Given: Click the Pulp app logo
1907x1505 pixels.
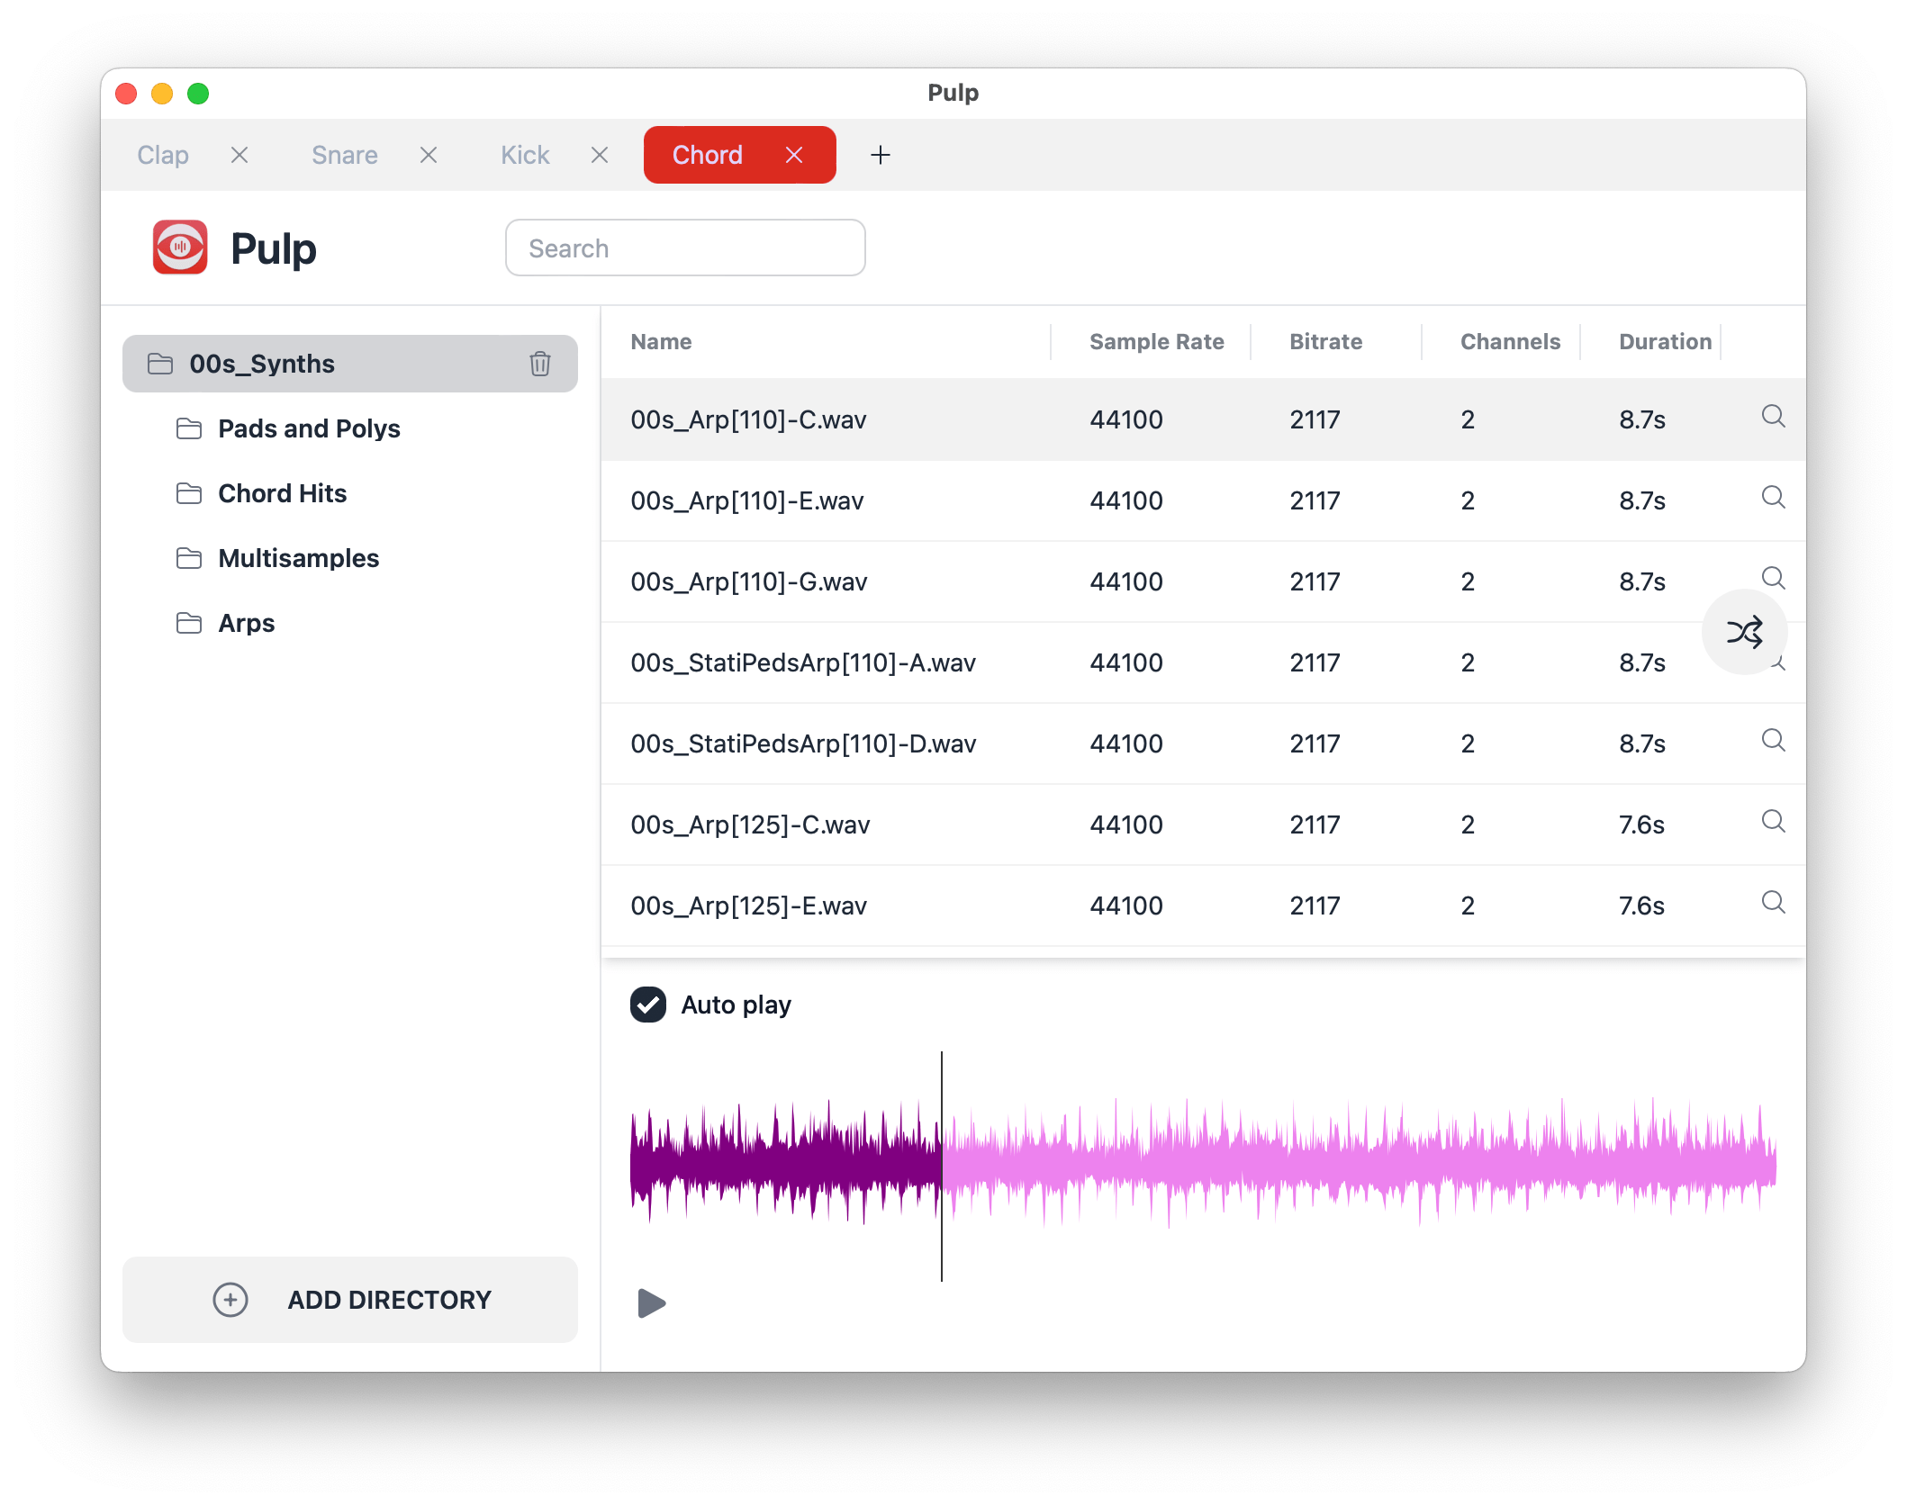Looking at the screenshot, I should click(180, 246).
